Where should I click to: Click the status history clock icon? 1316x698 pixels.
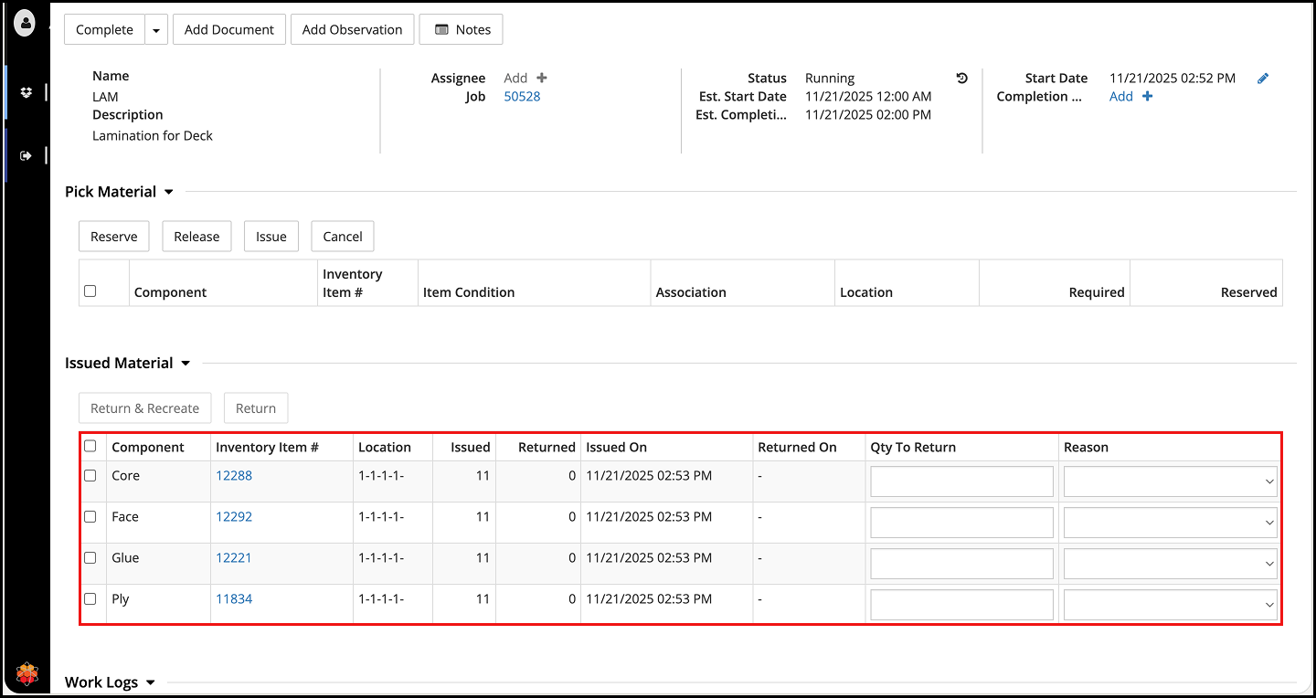[x=961, y=79]
